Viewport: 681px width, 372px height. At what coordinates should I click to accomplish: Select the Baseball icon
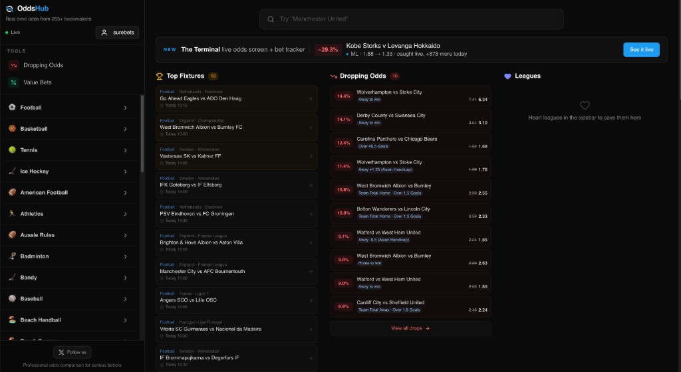[12, 298]
